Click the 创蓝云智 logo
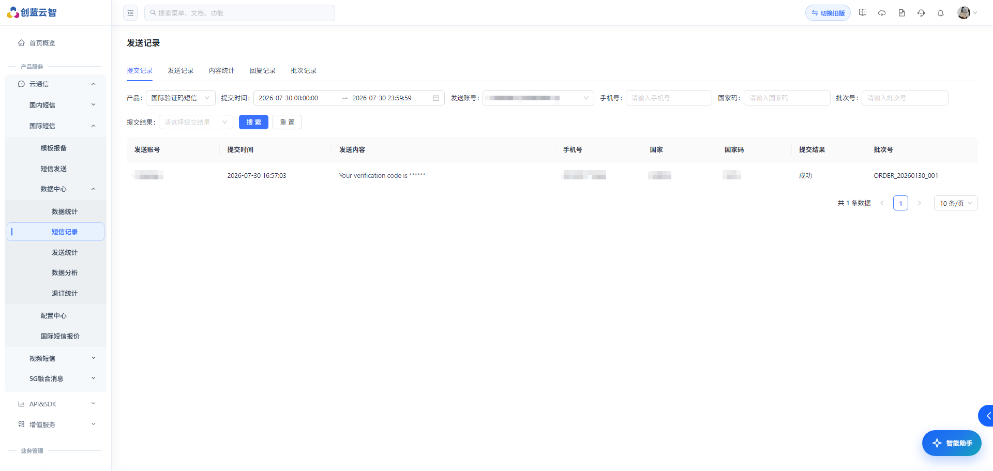Image resolution: width=993 pixels, height=471 pixels. click(x=32, y=12)
